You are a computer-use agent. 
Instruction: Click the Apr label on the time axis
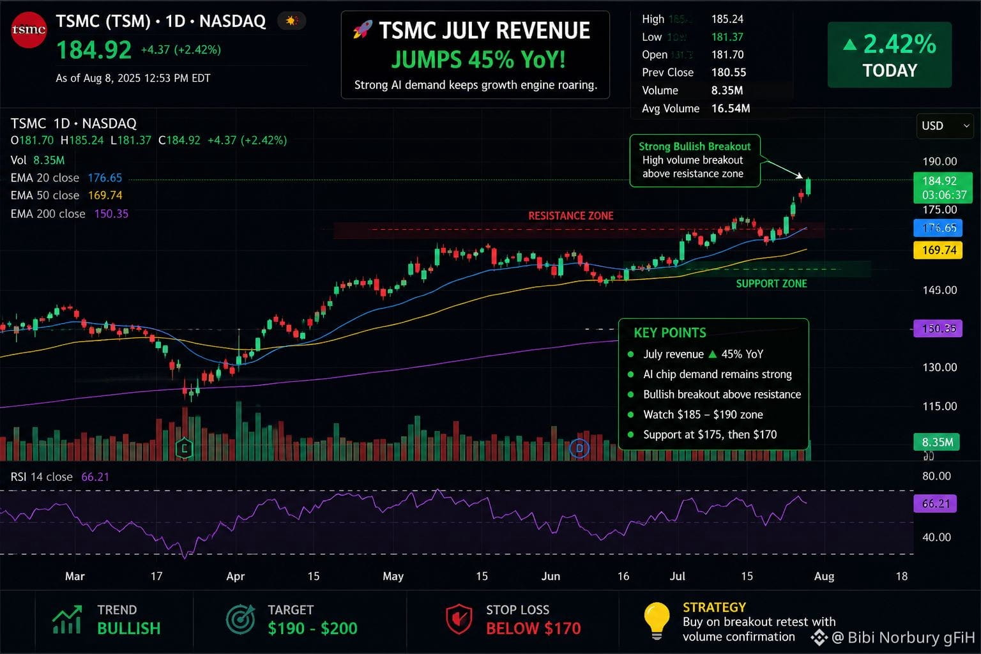236,576
